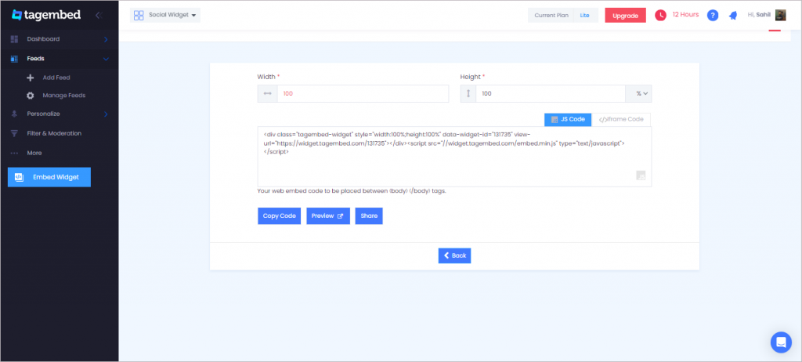Screen dimensions: 802x362
Task: Click the Lite plan badge
Action: tap(584, 16)
